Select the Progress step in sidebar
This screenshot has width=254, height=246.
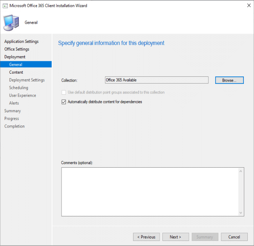[x=12, y=119]
